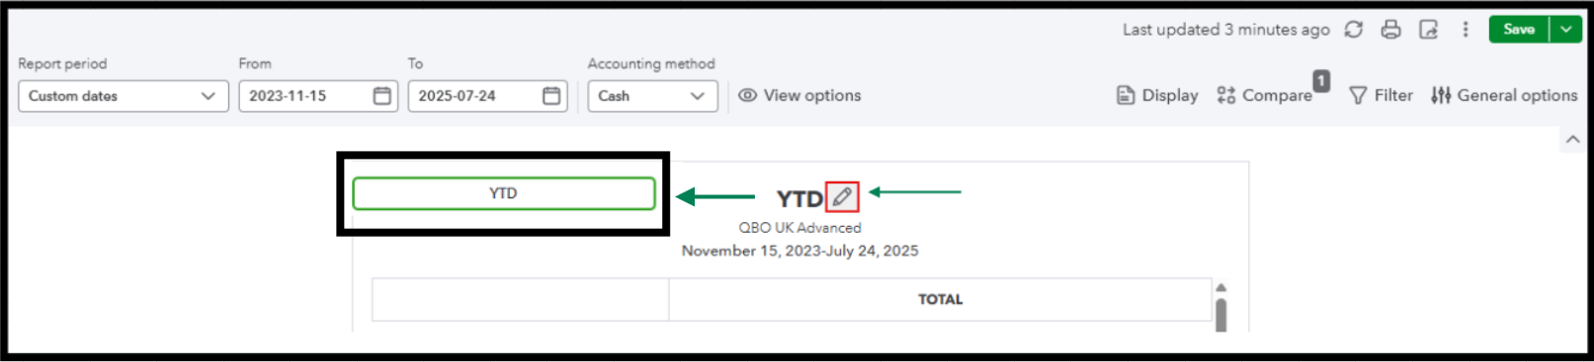The height and width of the screenshot is (362, 1594).
Task: Print the report via the printer icon
Action: pyautogui.click(x=1390, y=30)
